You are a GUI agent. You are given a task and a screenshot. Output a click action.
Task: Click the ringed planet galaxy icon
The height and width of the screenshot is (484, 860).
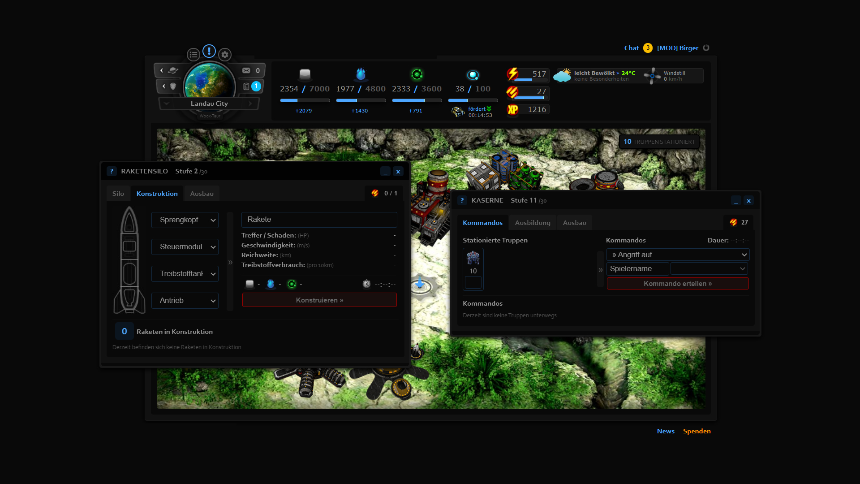click(x=173, y=70)
